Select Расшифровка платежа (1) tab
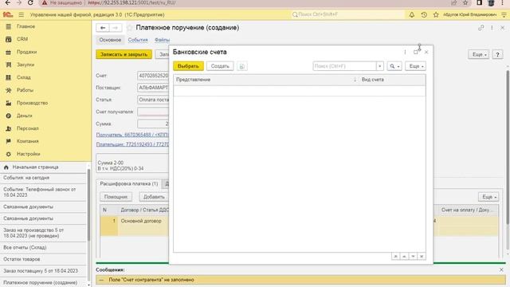This screenshot has height=287, width=510. [129, 183]
